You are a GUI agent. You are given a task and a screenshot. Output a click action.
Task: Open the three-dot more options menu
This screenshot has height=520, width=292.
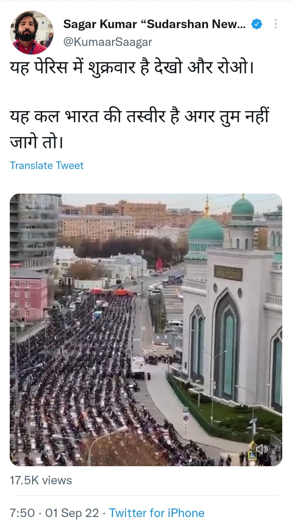[x=276, y=24]
